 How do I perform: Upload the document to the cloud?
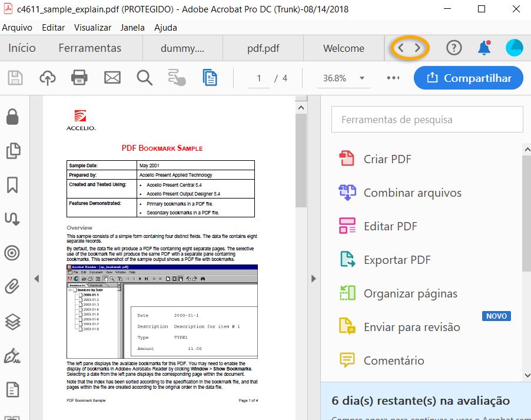(48, 77)
